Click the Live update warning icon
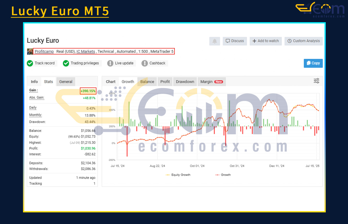The height and width of the screenshot is (224, 348). pos(110,63)
